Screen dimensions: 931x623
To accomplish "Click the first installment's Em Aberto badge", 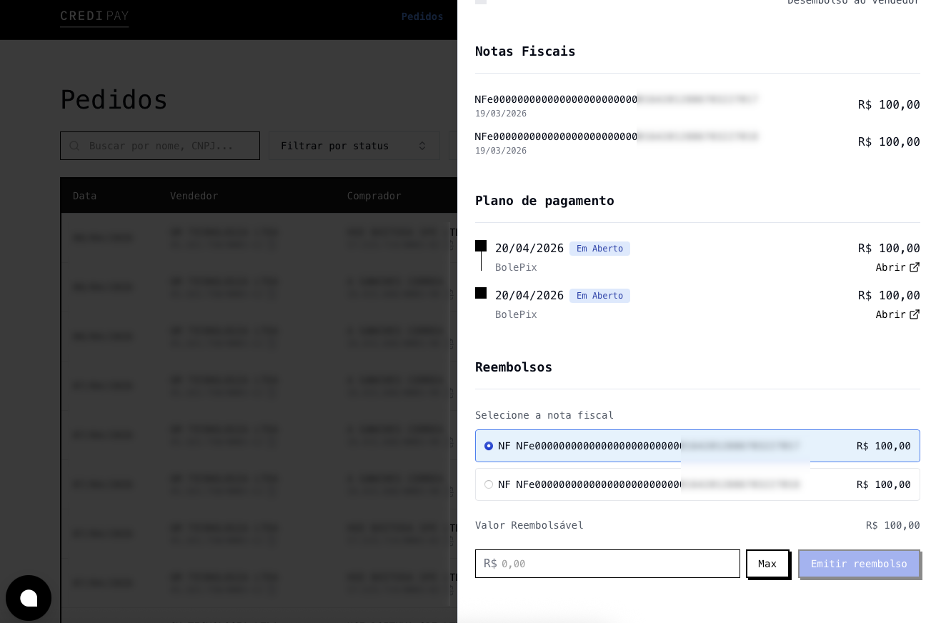I will 599,249.
